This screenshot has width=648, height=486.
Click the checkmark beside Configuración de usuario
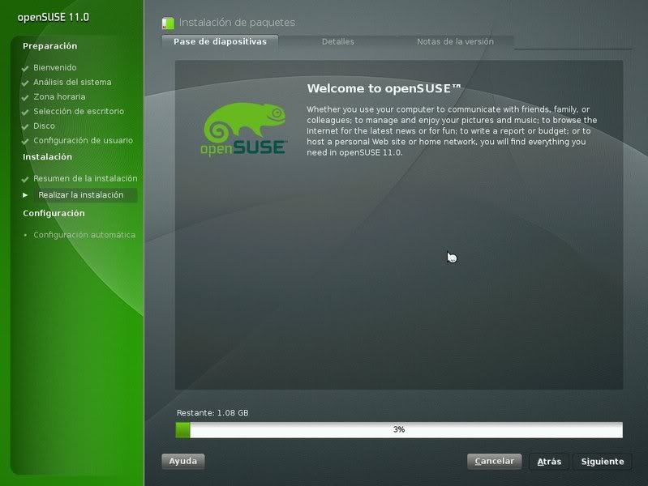coord(25,141)
